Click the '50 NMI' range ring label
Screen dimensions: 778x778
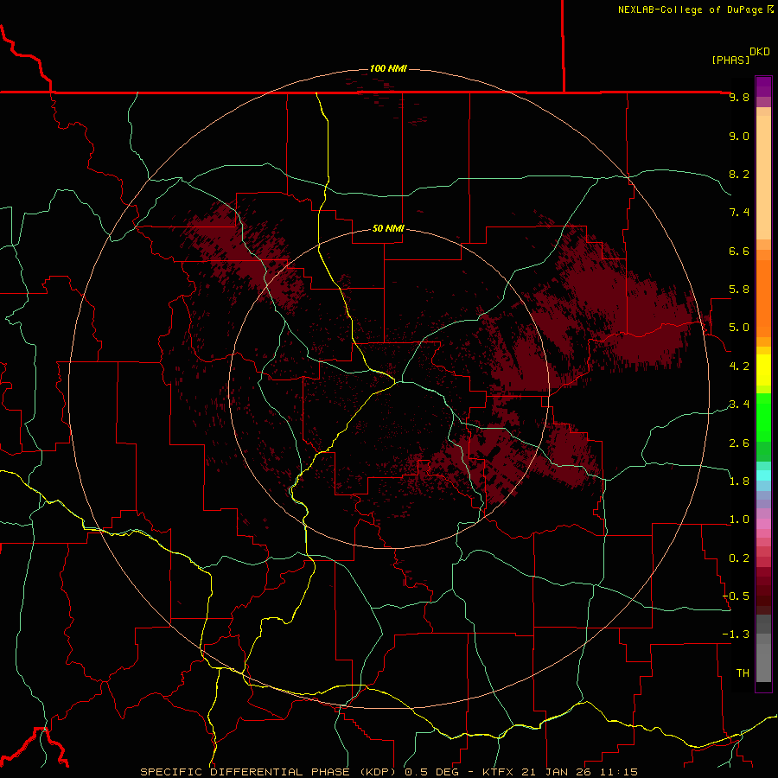388,228
